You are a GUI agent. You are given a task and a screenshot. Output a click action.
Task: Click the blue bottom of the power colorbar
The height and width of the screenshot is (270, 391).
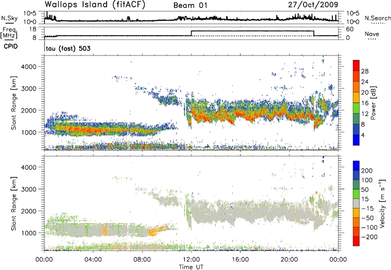356,140
